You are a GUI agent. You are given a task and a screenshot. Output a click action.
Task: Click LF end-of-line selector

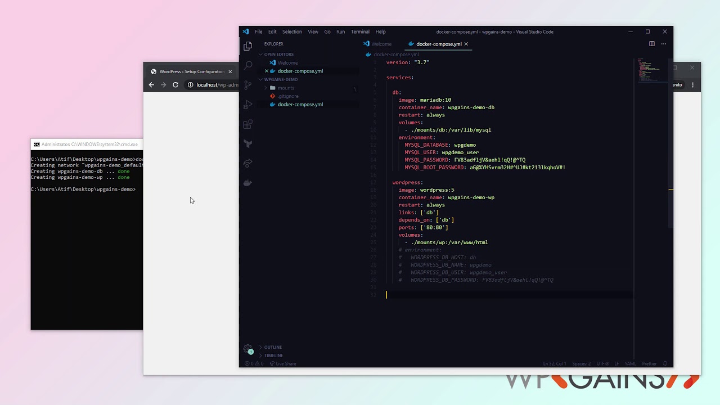pos(617,363)
